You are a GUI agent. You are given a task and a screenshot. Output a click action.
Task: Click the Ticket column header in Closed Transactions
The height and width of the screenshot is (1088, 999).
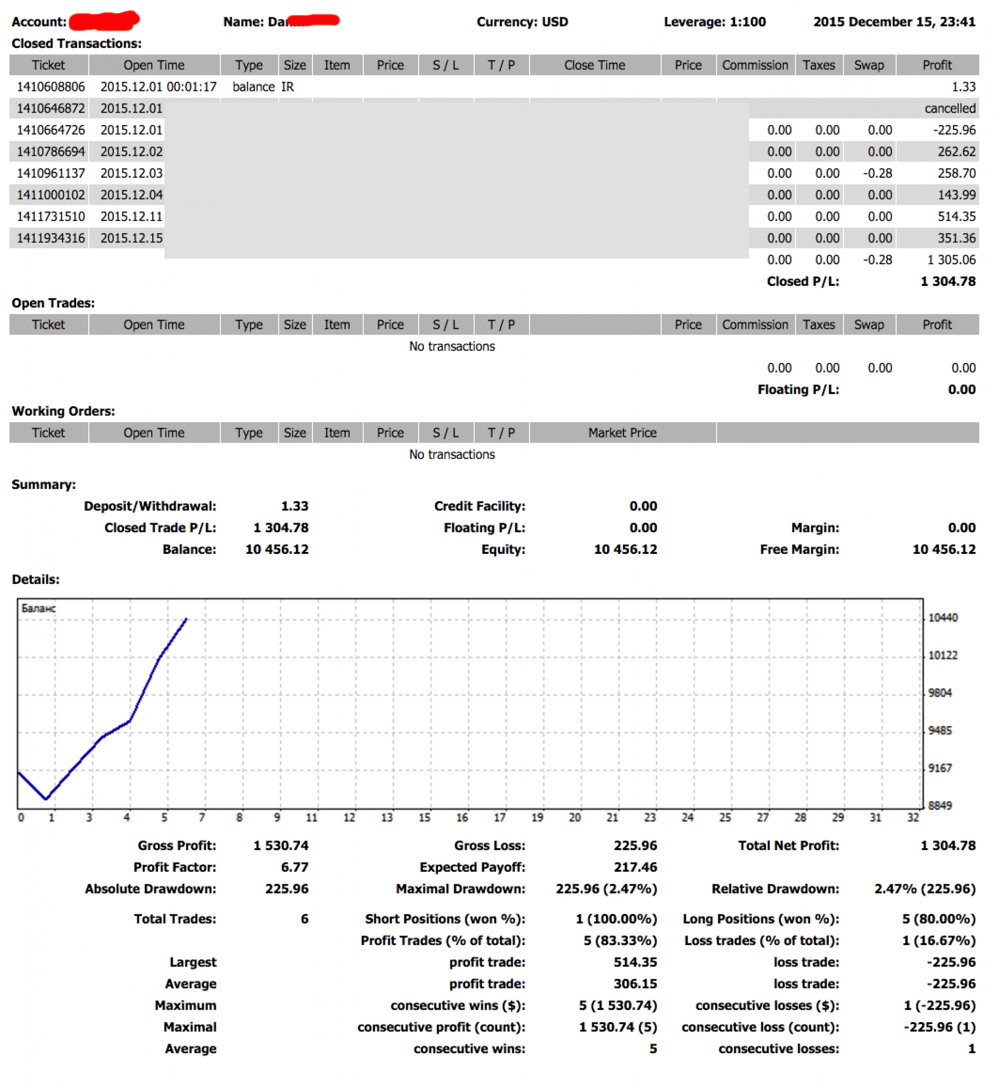[48, 65]
